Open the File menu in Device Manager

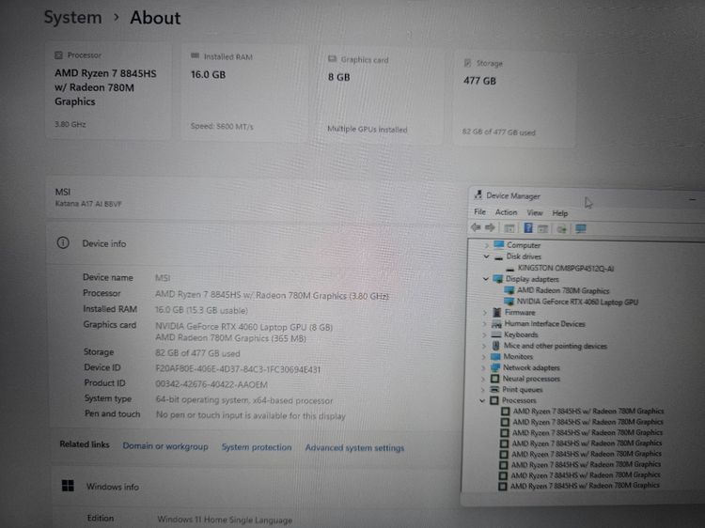coord(479,211)
